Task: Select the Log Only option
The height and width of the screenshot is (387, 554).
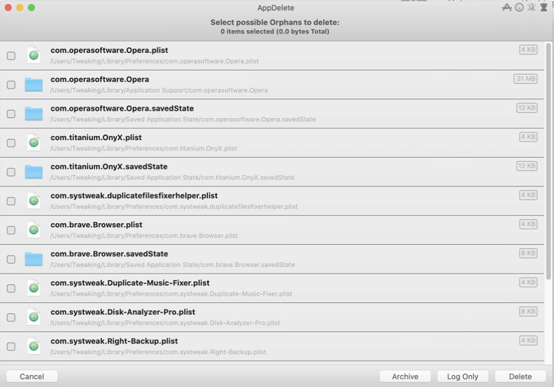Action: [x=462, y=376]
